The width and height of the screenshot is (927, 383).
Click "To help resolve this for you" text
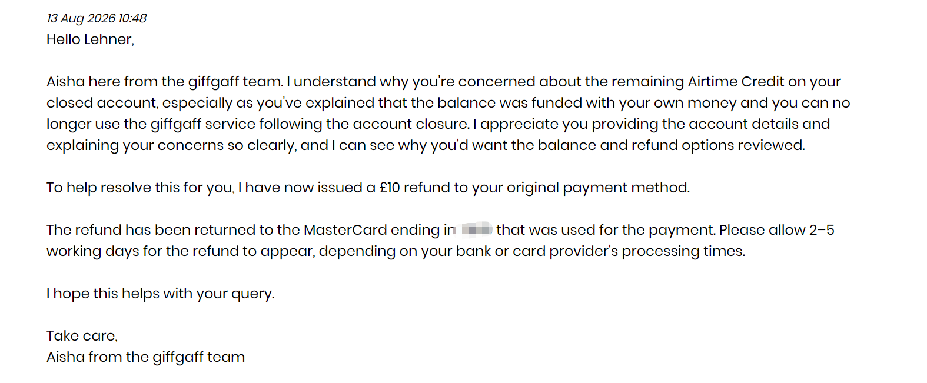point(140,188)
